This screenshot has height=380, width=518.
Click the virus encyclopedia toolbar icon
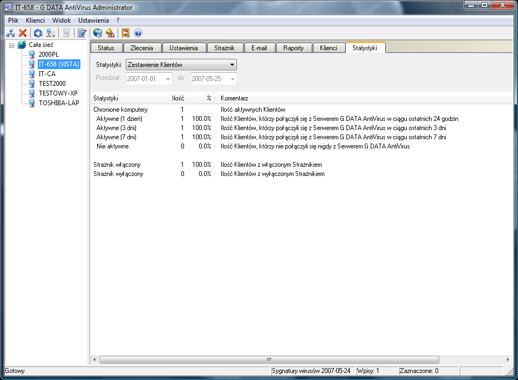tap(126, 33)
